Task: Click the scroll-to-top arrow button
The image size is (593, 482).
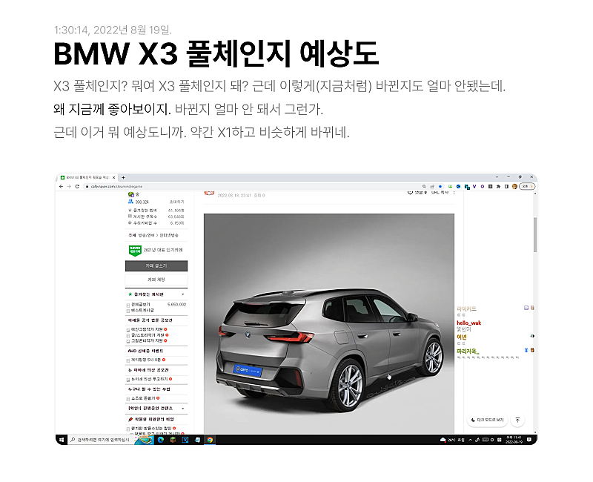Action: click(x=517, y=420)
